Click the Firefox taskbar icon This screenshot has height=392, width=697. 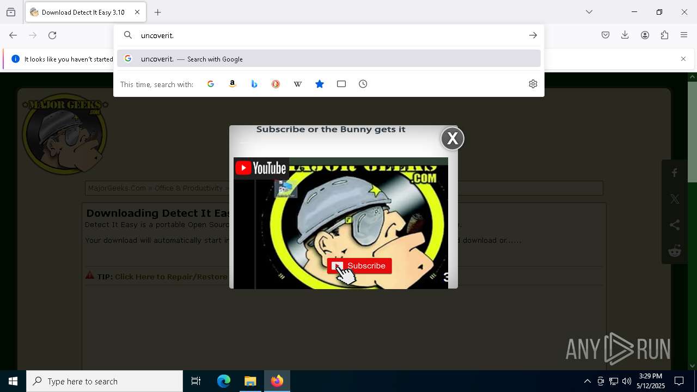277,381
